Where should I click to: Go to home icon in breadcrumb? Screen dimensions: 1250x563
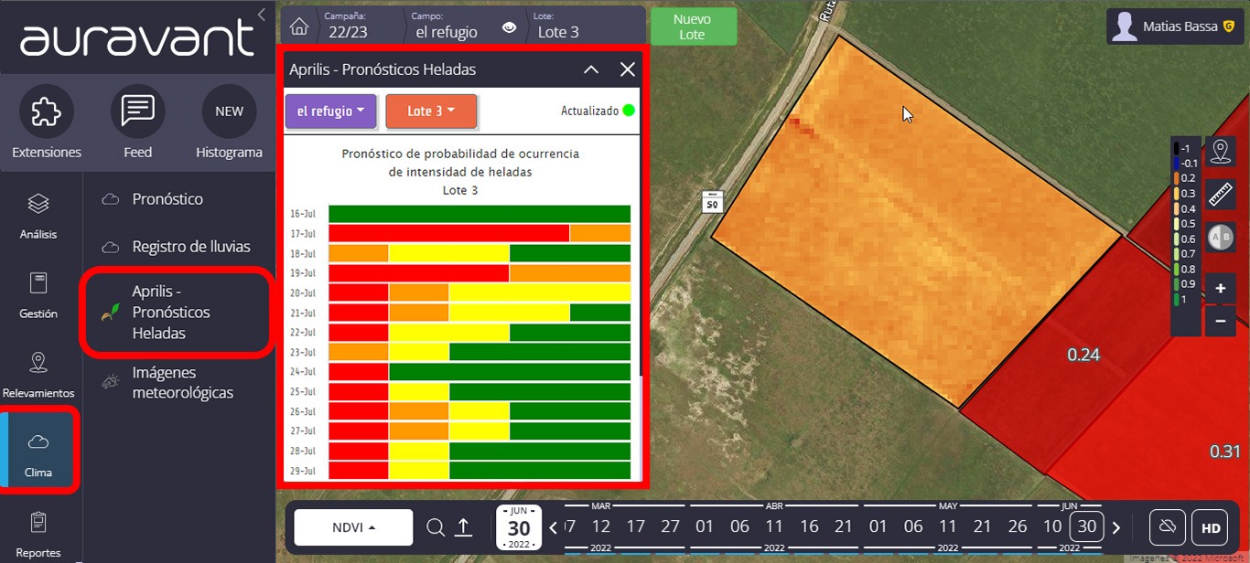coord(299,26)
